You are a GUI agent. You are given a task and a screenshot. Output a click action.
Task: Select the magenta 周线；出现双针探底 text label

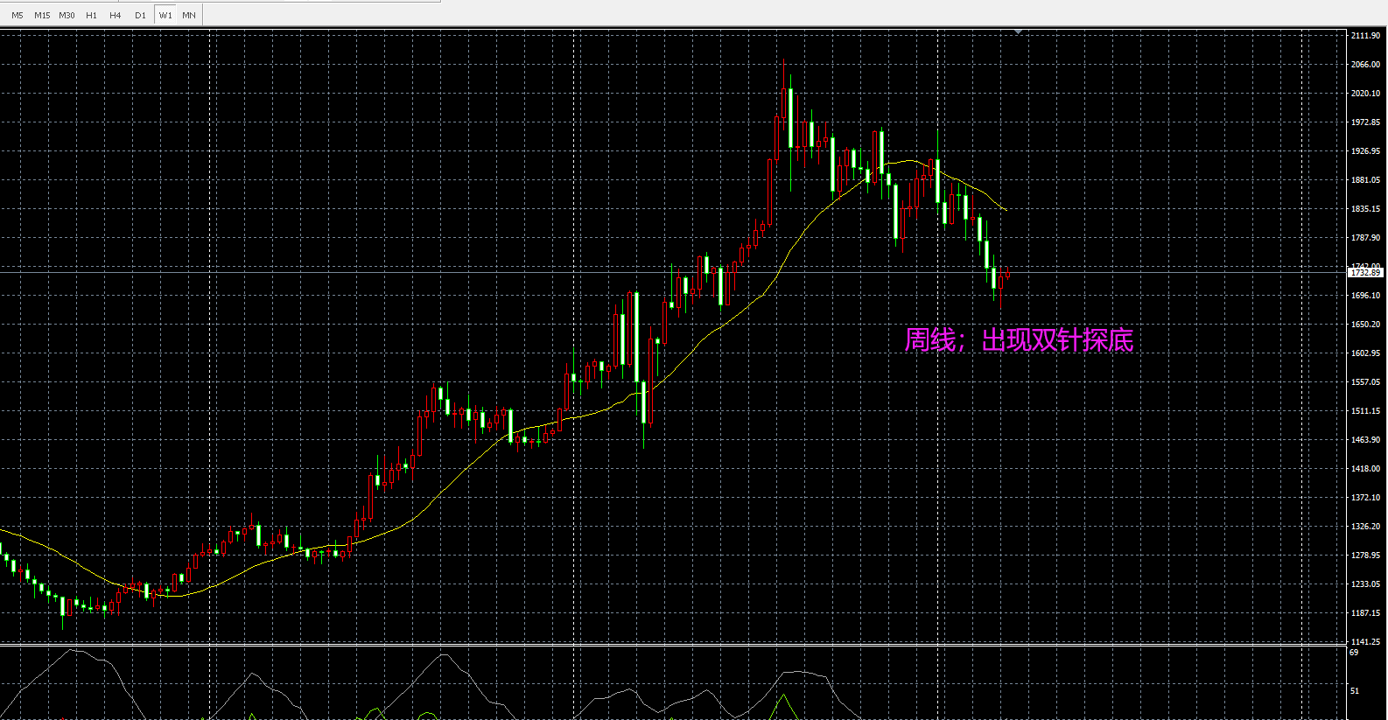tap(1019, 339)
